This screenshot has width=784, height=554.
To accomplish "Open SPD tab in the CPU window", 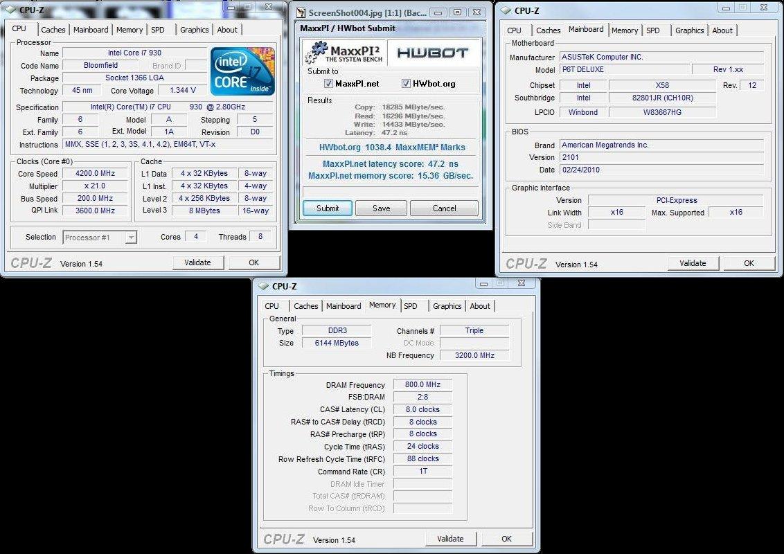I will coord(157,30).
